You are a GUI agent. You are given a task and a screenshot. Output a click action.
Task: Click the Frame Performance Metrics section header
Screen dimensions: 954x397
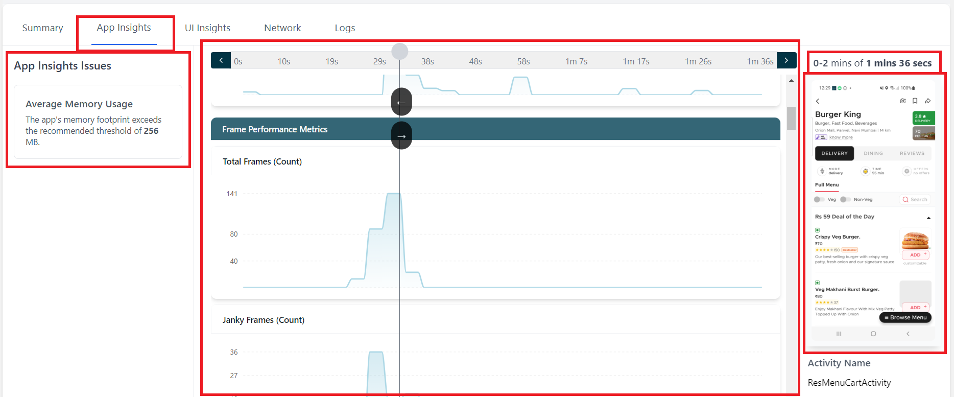pos(306,129)
